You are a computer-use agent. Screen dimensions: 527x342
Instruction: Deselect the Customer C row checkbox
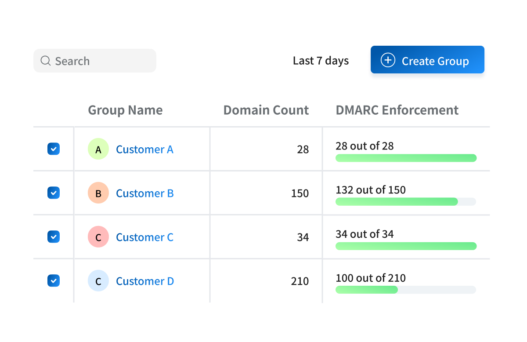54,237
